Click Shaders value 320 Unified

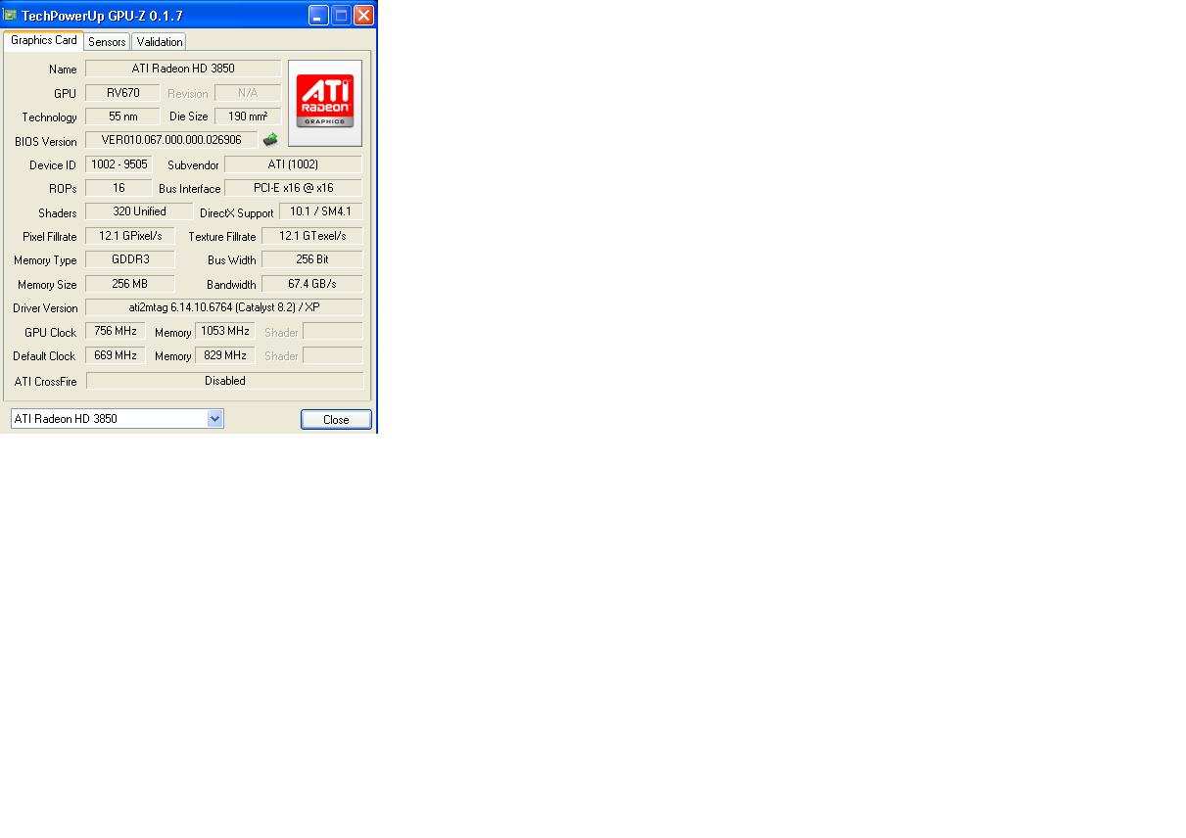[139, 211]
